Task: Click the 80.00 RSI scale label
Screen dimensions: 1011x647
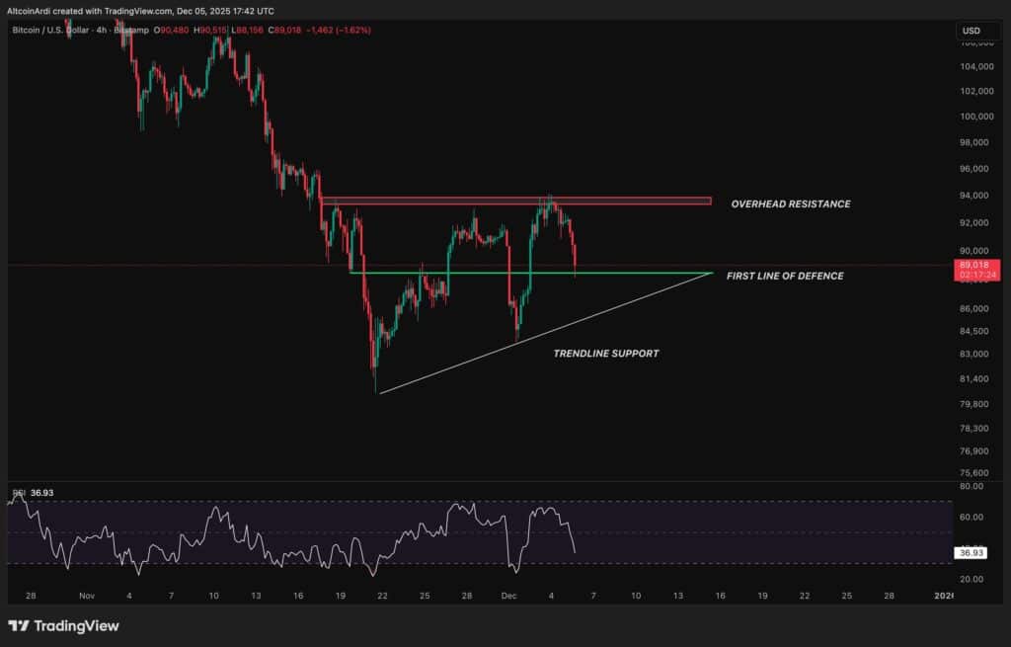Action: pos(972,486)
